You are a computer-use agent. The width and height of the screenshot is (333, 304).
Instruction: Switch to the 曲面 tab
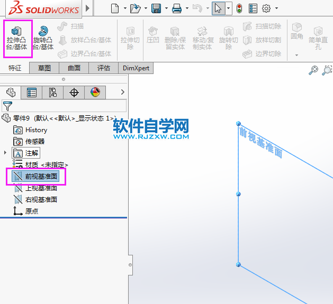point(74,68)
